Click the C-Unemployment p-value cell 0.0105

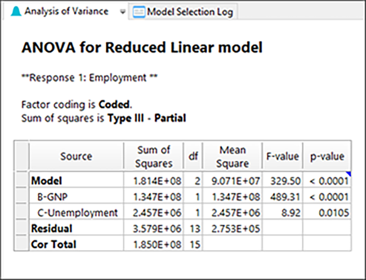(327, 212)
